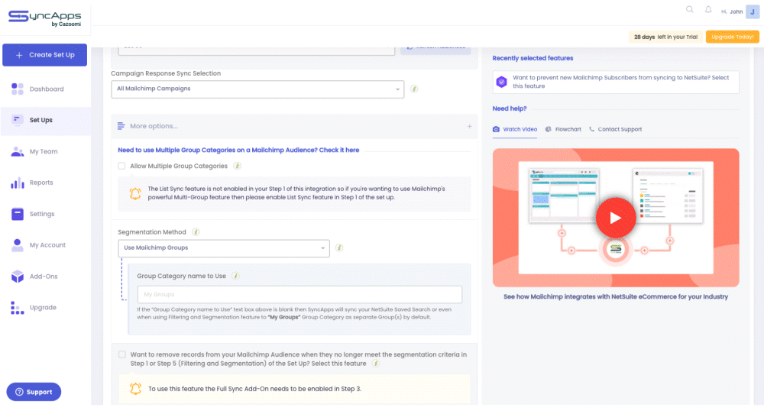Open the search magnifier icon
Screen dimensions: 764x414
click(x=689, y=10)
